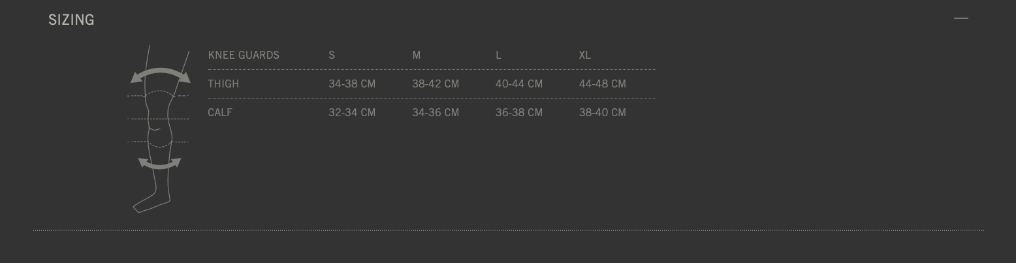Click the upper thigh circumference arrow
The width and height of the screenshot is (1016, 263).
coord(160,75)
